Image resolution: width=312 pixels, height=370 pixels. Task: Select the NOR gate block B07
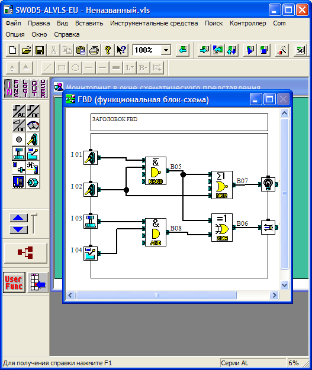tap(222, 185)
